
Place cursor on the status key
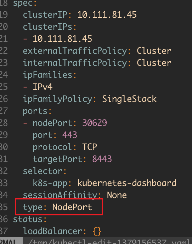28,219
